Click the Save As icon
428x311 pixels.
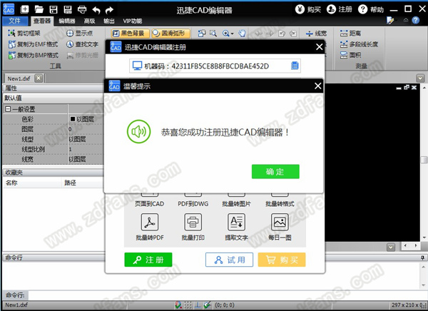tap(68, 10)
